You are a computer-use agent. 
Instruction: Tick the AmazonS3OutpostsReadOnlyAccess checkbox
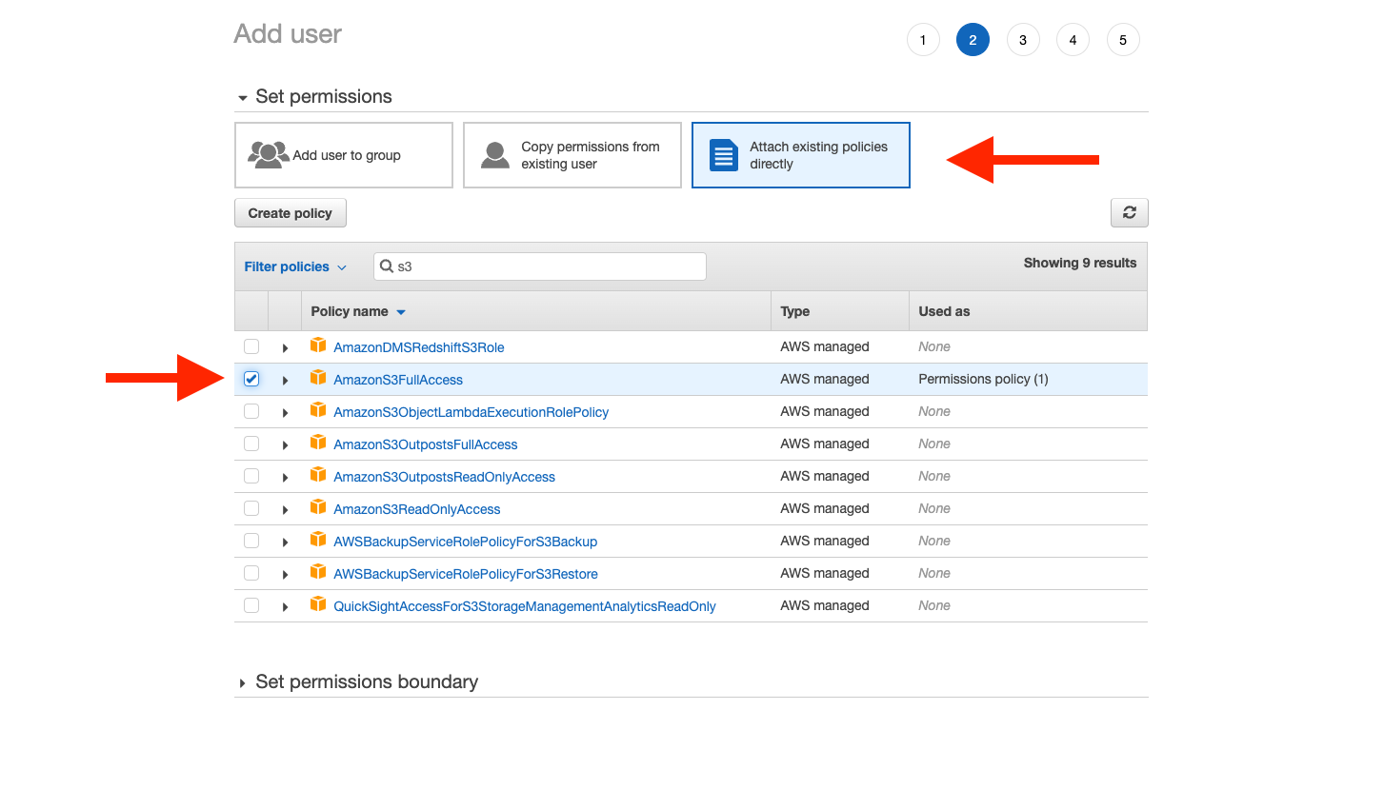251,476
